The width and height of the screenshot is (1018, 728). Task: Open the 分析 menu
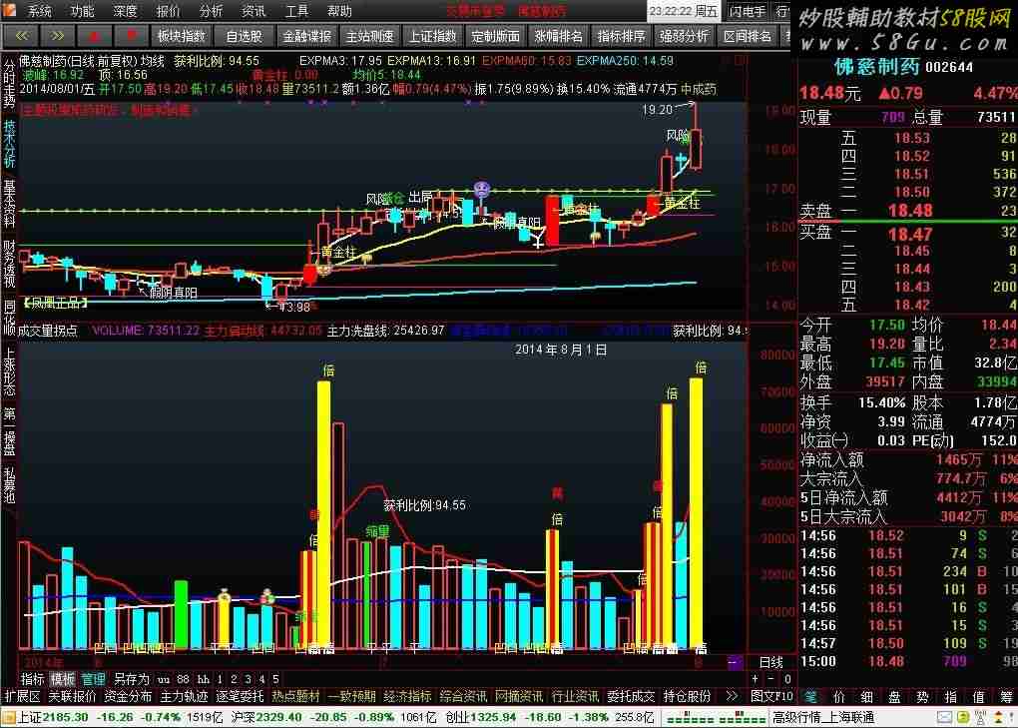click(x=211, y=11)
